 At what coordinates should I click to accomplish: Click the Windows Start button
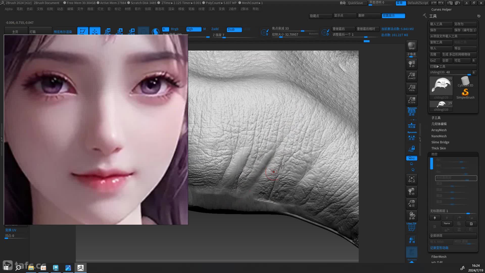(6, 268)
